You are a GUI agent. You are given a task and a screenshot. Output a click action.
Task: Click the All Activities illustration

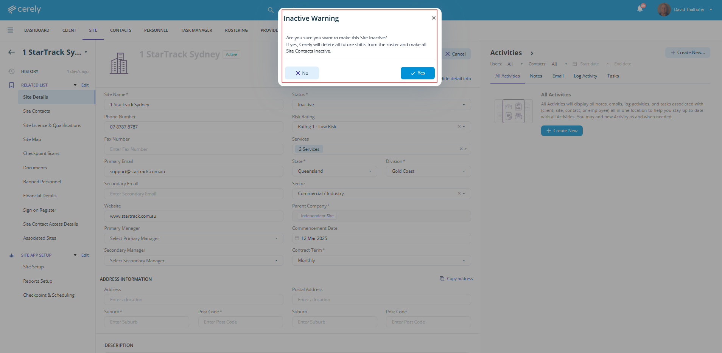[x=513, y=111]
